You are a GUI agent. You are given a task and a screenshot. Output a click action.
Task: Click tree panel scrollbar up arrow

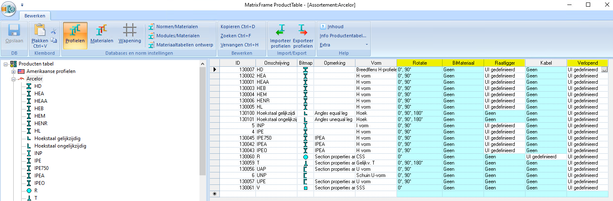203,64
